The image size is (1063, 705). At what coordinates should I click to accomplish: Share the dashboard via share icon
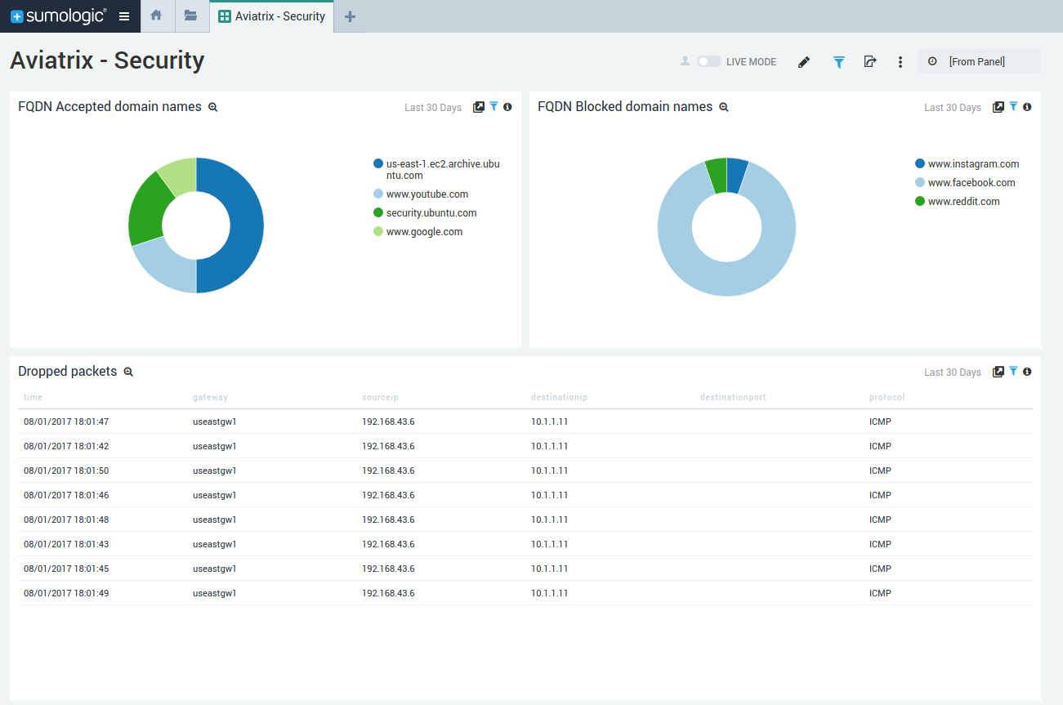point(870,61)
